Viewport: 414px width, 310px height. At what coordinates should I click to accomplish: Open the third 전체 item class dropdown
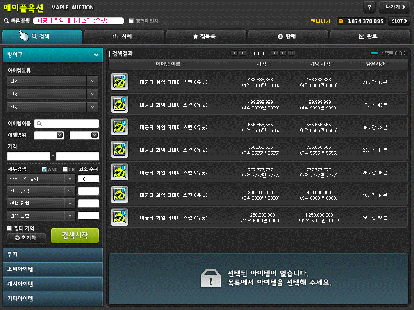[x=52, y=107]
